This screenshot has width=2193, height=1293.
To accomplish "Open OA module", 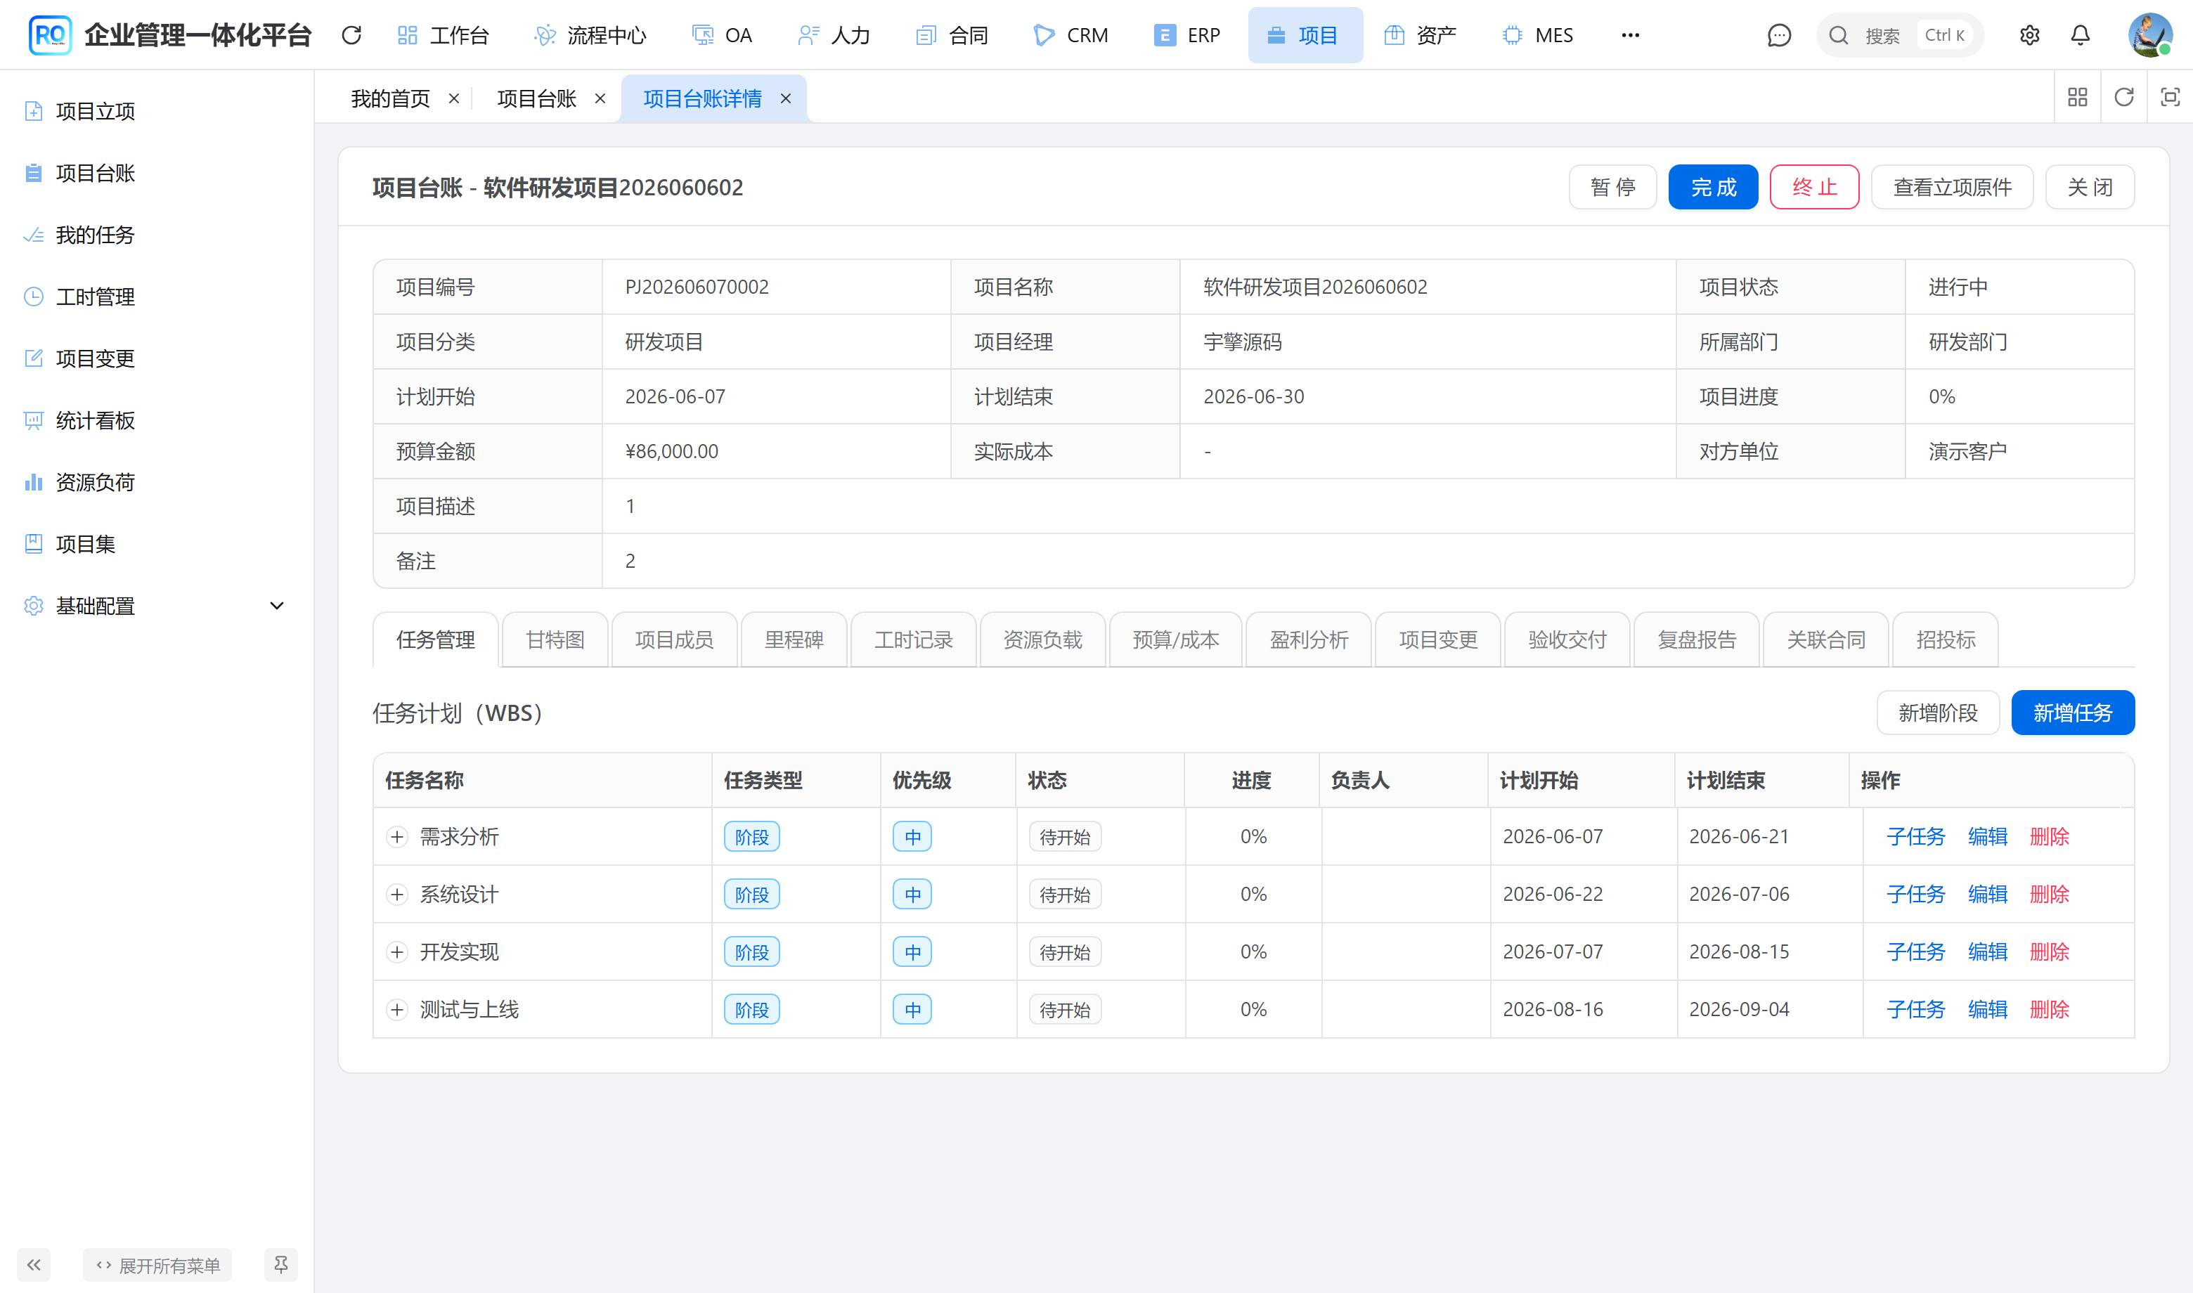I will click(723, 35).
